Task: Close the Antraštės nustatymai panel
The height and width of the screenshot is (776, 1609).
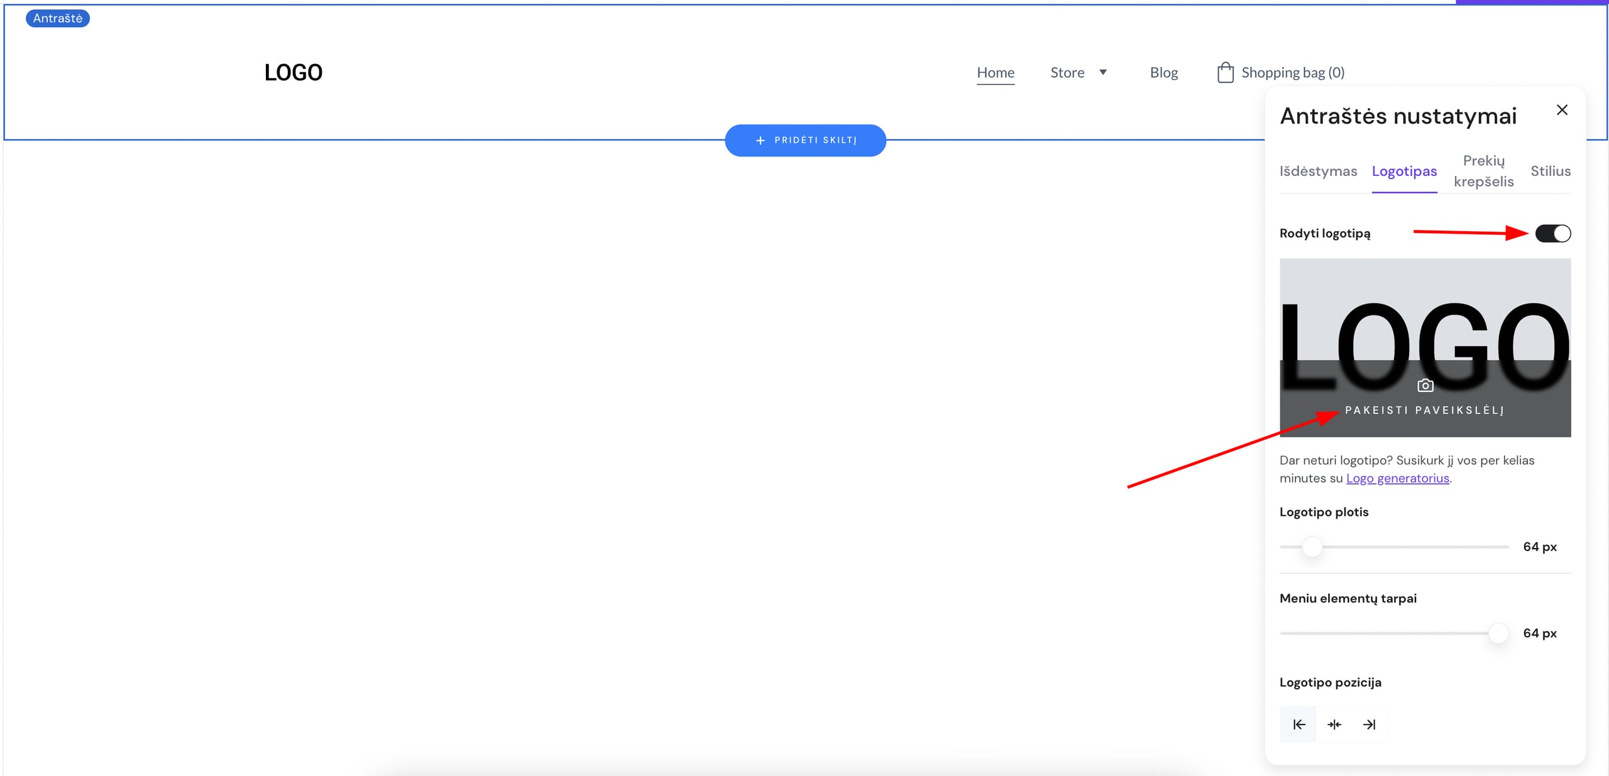Action: point(1562,110)
